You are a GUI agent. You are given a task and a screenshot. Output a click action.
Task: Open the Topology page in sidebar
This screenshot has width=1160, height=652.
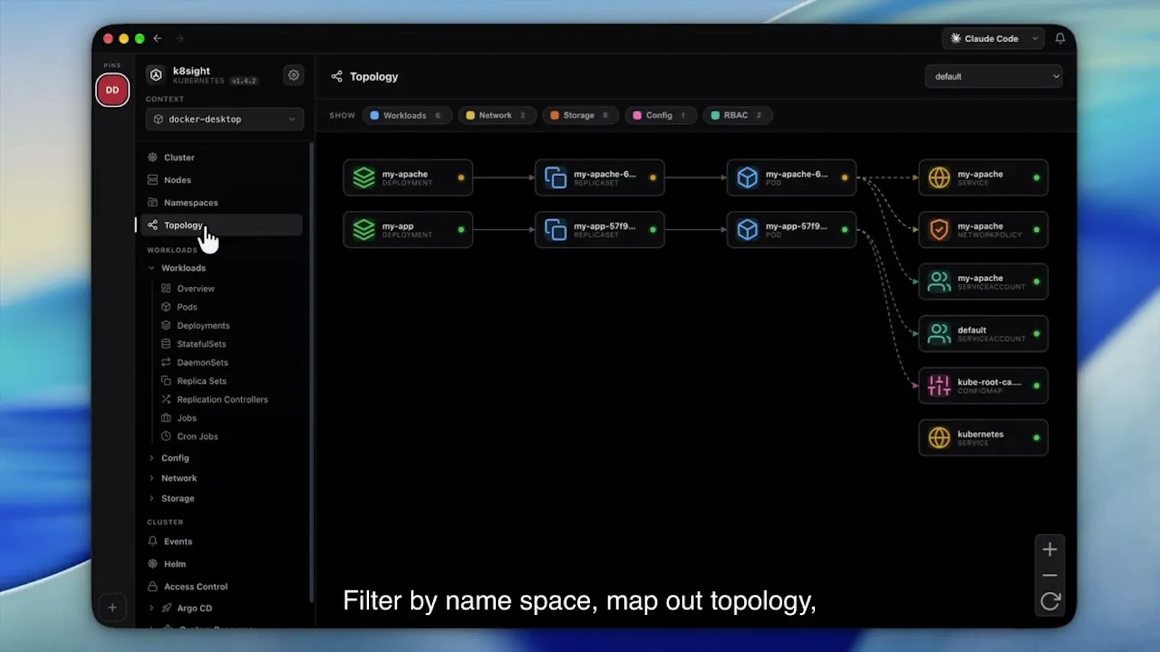coord(221,225)
